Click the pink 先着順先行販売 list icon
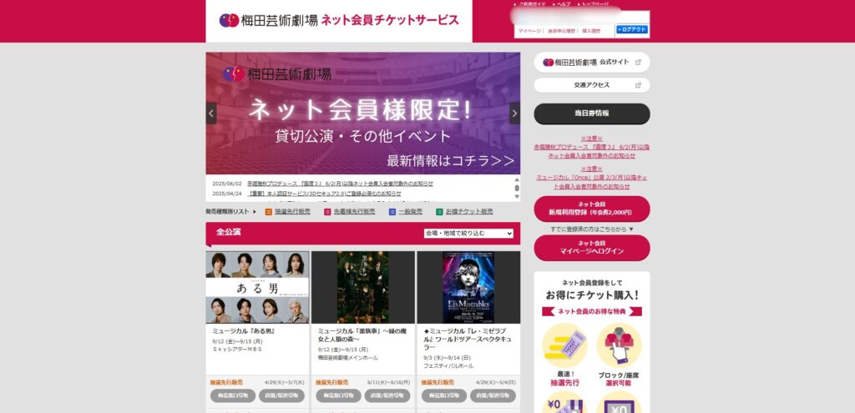The image size is (855, 413). pos(327,211)
